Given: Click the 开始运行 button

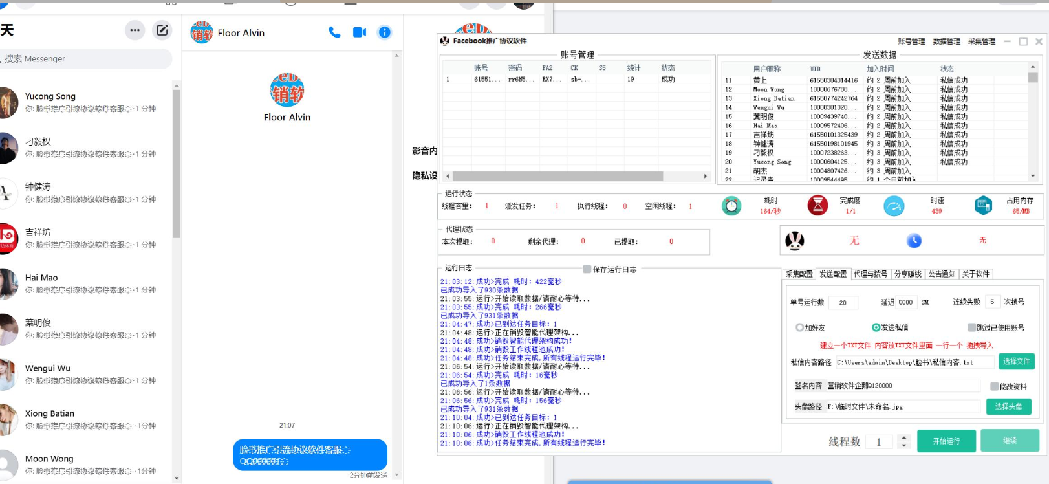Looking at the screenshot, I should click(x=946, y=441).
